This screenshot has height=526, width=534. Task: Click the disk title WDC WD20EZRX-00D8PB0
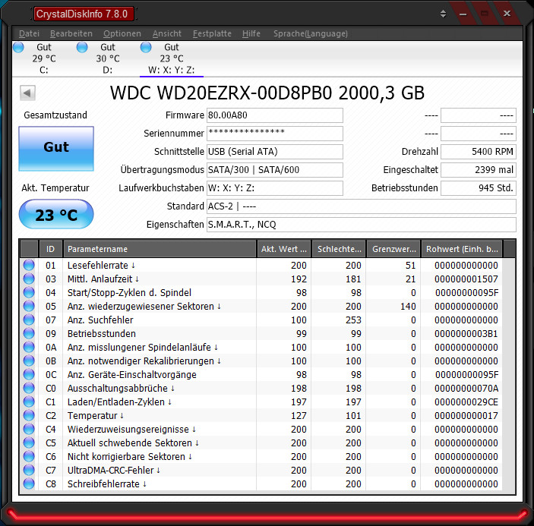point(267,93)
